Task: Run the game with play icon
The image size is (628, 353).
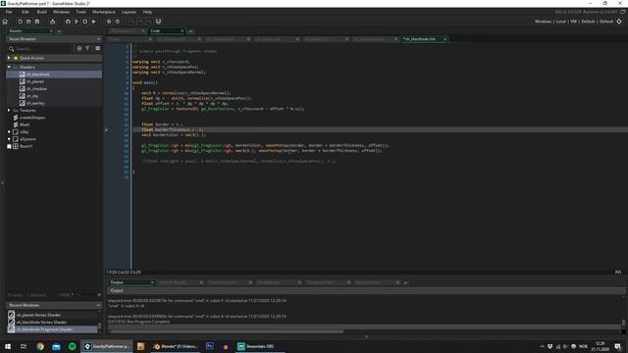Action: (77, 22)
